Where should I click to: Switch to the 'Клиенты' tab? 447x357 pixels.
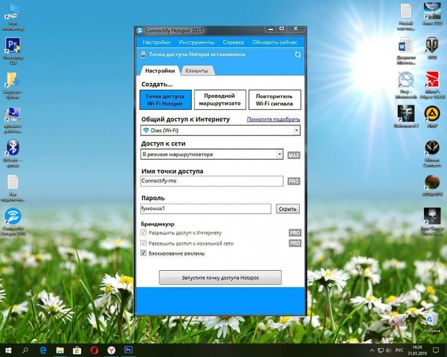[197, 71]
